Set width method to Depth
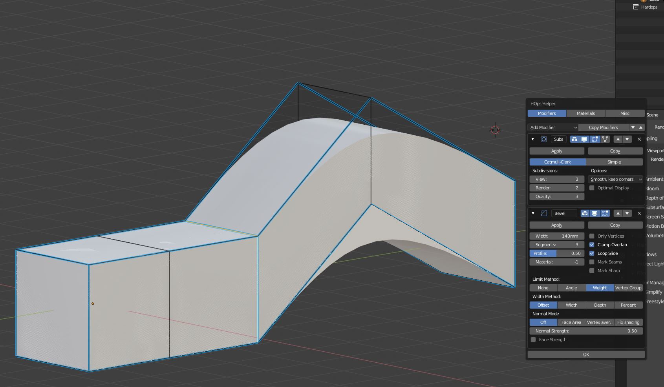The height and width of the screenshot is (387, 664). (600, 305)
